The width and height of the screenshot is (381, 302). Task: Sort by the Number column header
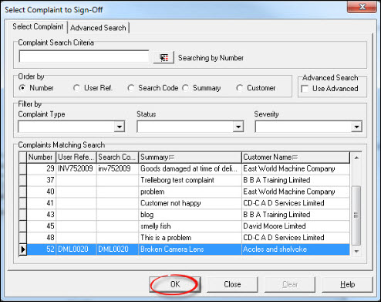[42, 158]
